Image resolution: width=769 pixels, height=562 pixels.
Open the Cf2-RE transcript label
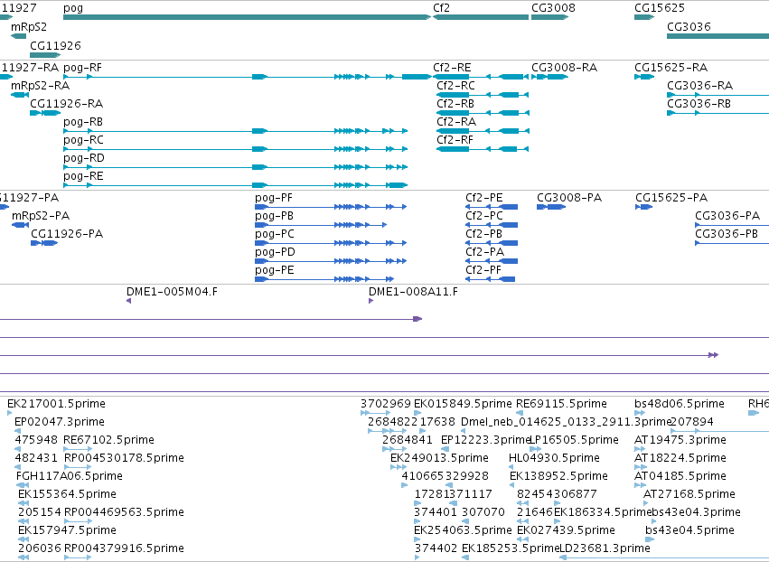(x=452, y=68)
